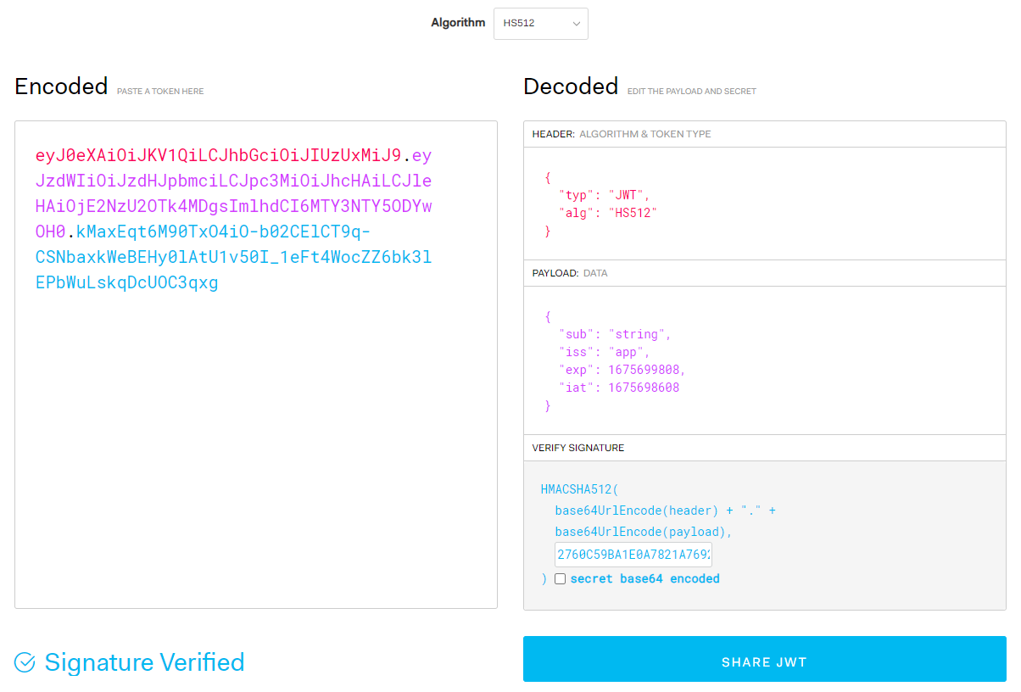Click the EDIT THE PAYLOAD AND SECRET hint
Screen dimensions: 1021x692
tap(692, 91)
